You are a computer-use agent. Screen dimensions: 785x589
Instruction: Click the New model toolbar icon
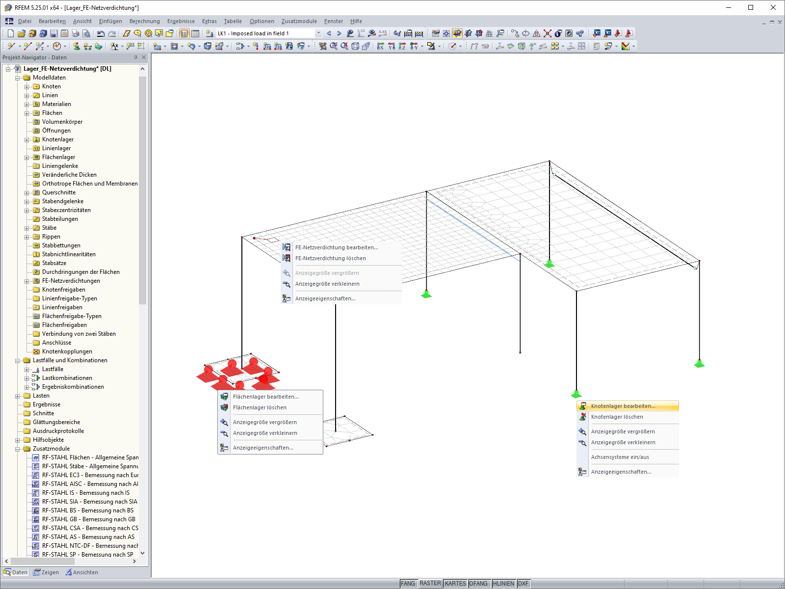10,33
